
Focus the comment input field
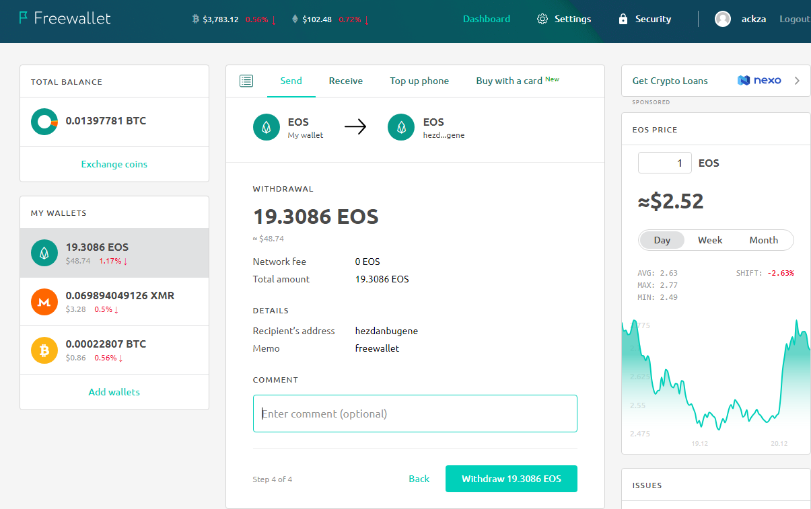415,414
